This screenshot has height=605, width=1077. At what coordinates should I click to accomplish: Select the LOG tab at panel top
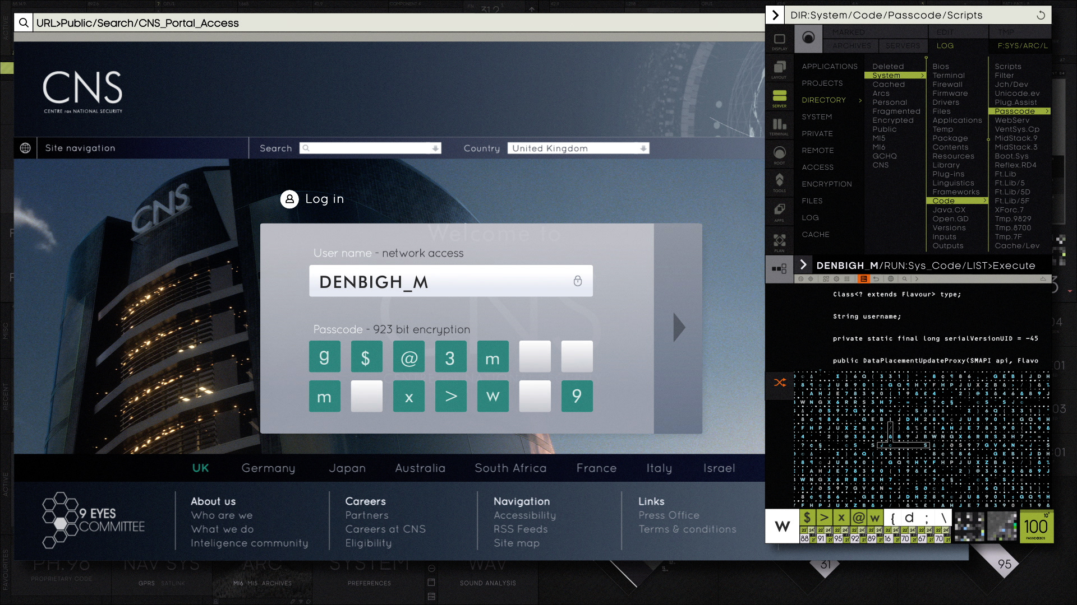(945, 46)
